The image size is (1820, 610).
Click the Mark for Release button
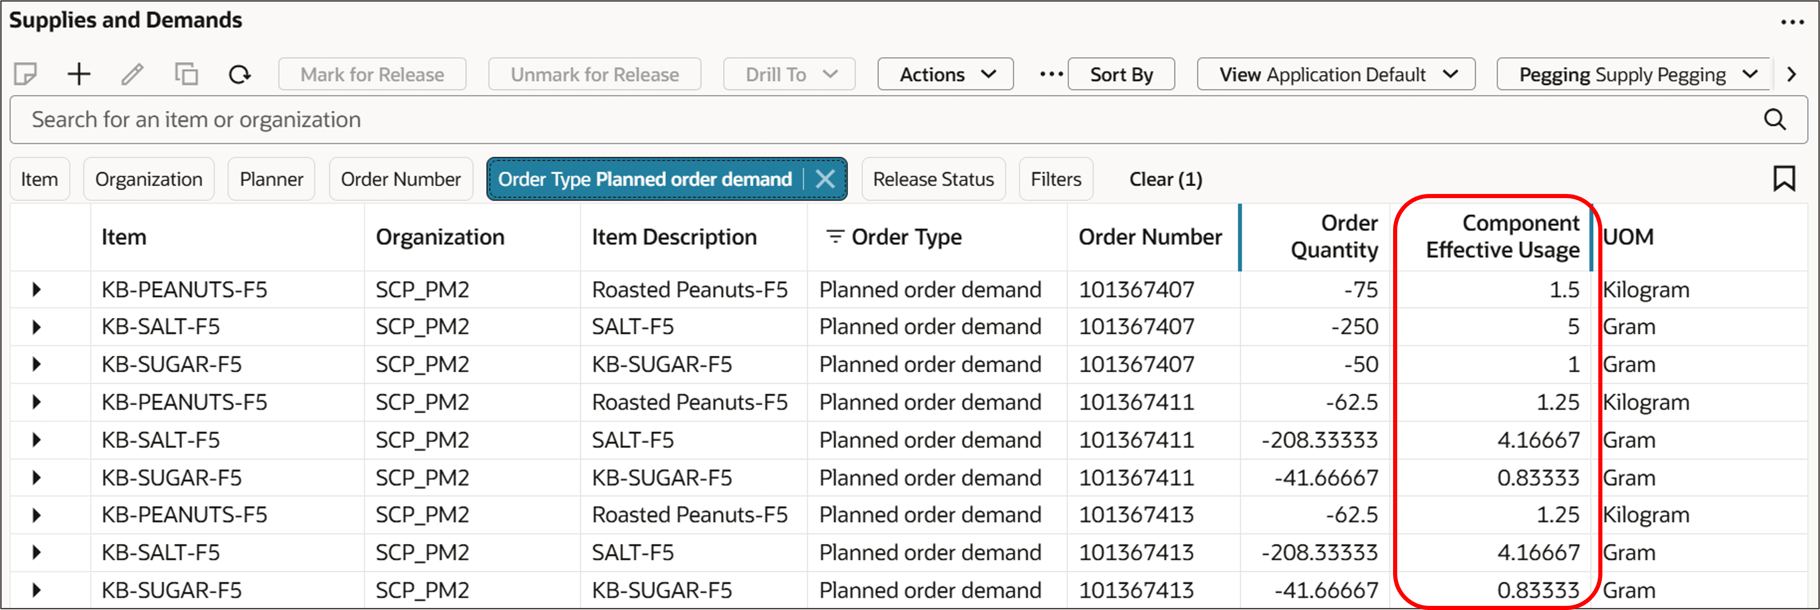pos(372,73)
